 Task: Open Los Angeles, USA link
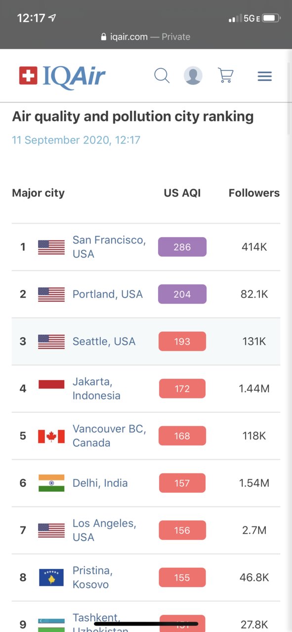[104, 530]
